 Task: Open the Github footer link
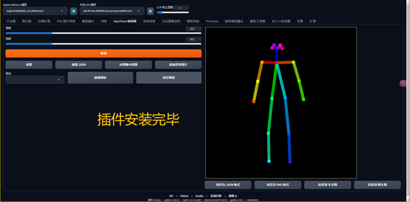[x=184, y=196]
